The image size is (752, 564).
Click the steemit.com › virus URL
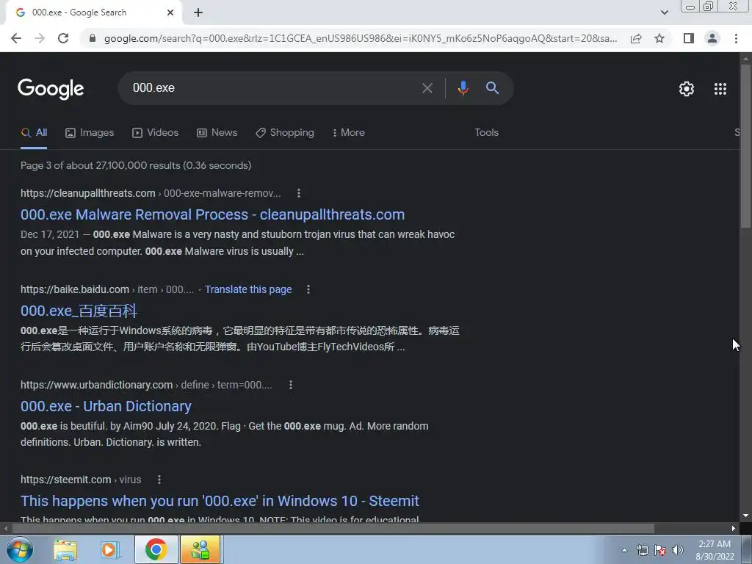click(x=81, y=480)
